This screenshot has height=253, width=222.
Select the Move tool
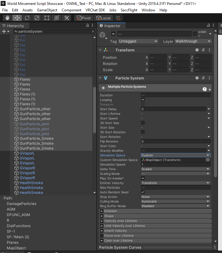click(x=17, y=18)
